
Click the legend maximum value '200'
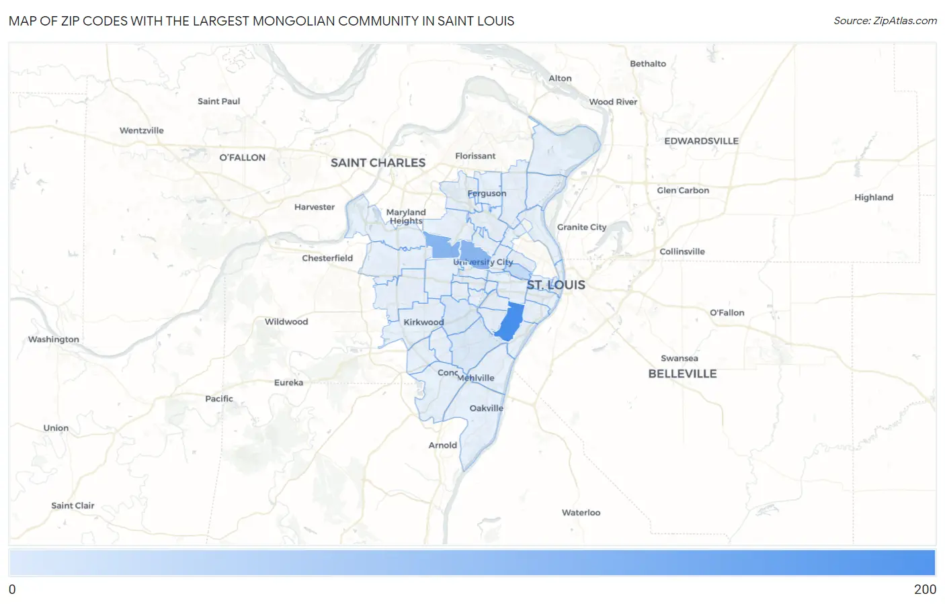pos(925,589)
